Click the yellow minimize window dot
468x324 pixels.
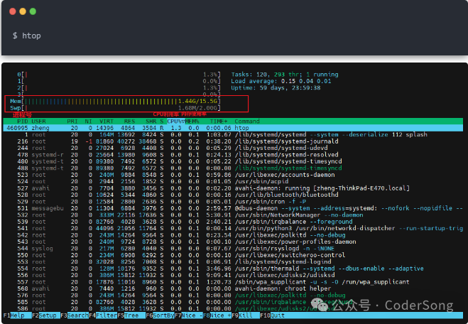[23, 11]
